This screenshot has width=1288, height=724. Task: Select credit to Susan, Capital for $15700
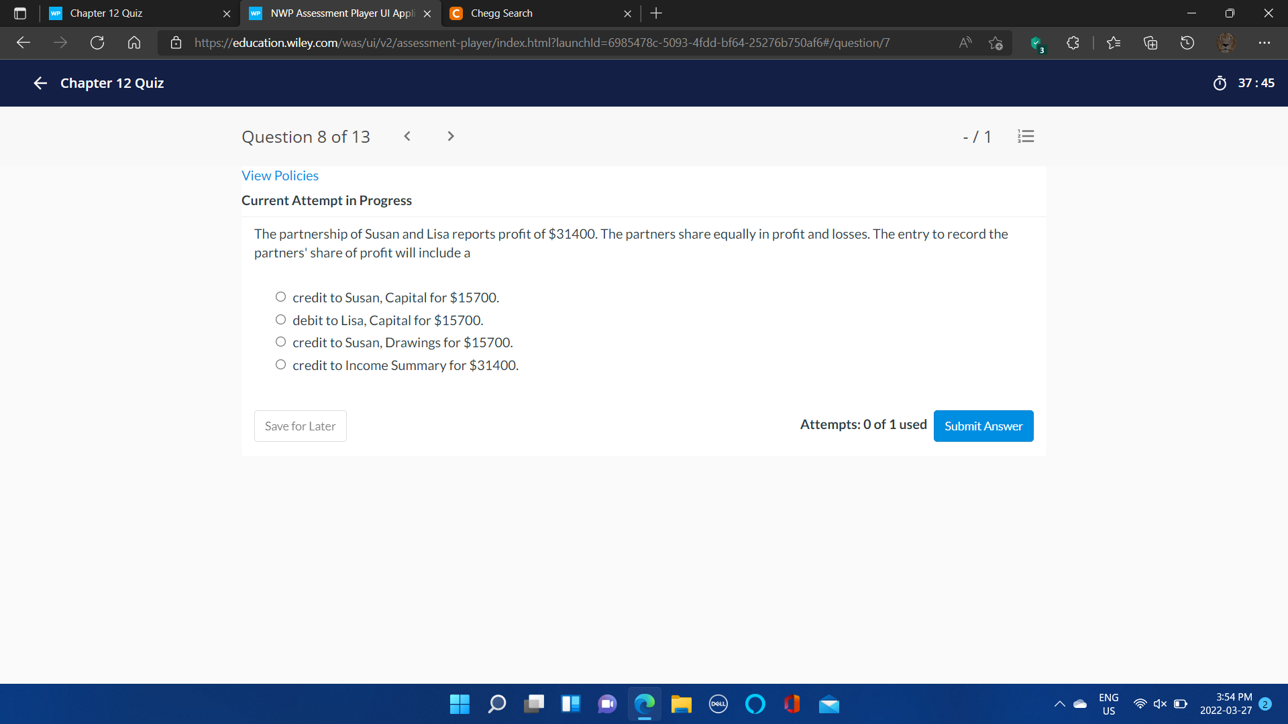280,297
